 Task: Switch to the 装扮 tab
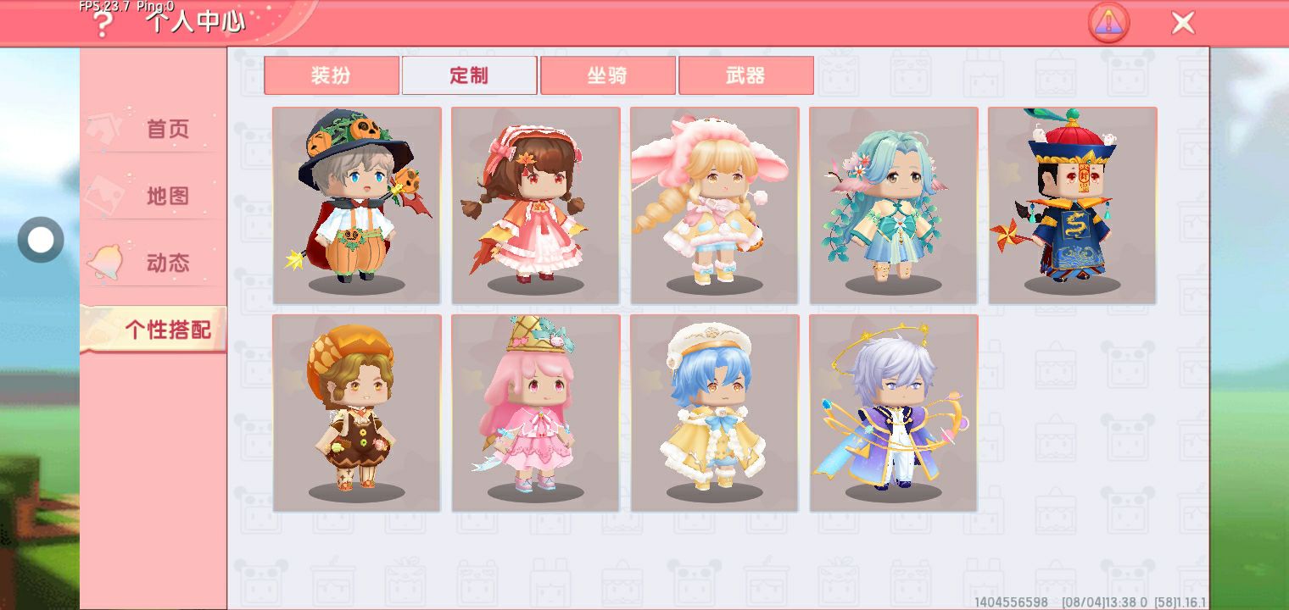(331, 75)
